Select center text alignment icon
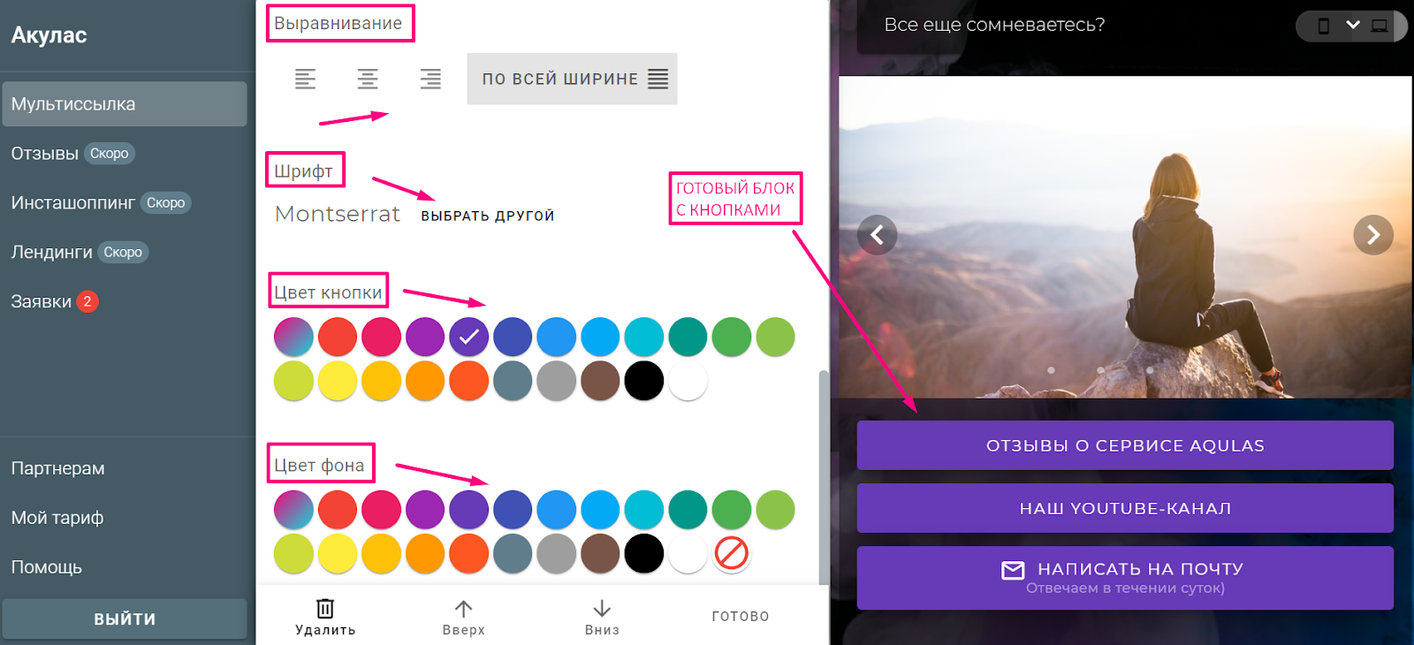Screen dimensions: 1414x645 pos(368,79)
